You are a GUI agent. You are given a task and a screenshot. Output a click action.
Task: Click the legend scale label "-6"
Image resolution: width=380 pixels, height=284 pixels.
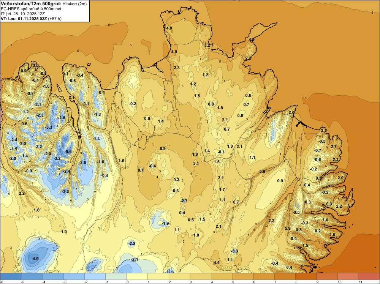(2, 282)
